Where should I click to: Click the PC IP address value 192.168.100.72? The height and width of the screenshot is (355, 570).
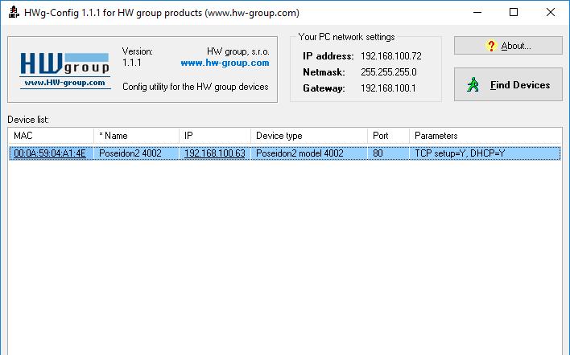(391, 56)
